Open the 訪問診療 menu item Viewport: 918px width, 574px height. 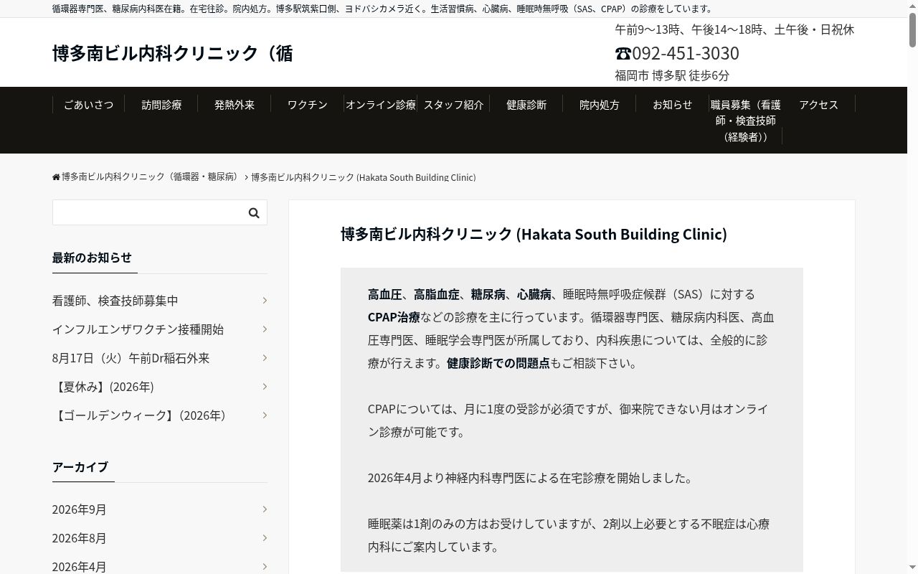[161, 105]
